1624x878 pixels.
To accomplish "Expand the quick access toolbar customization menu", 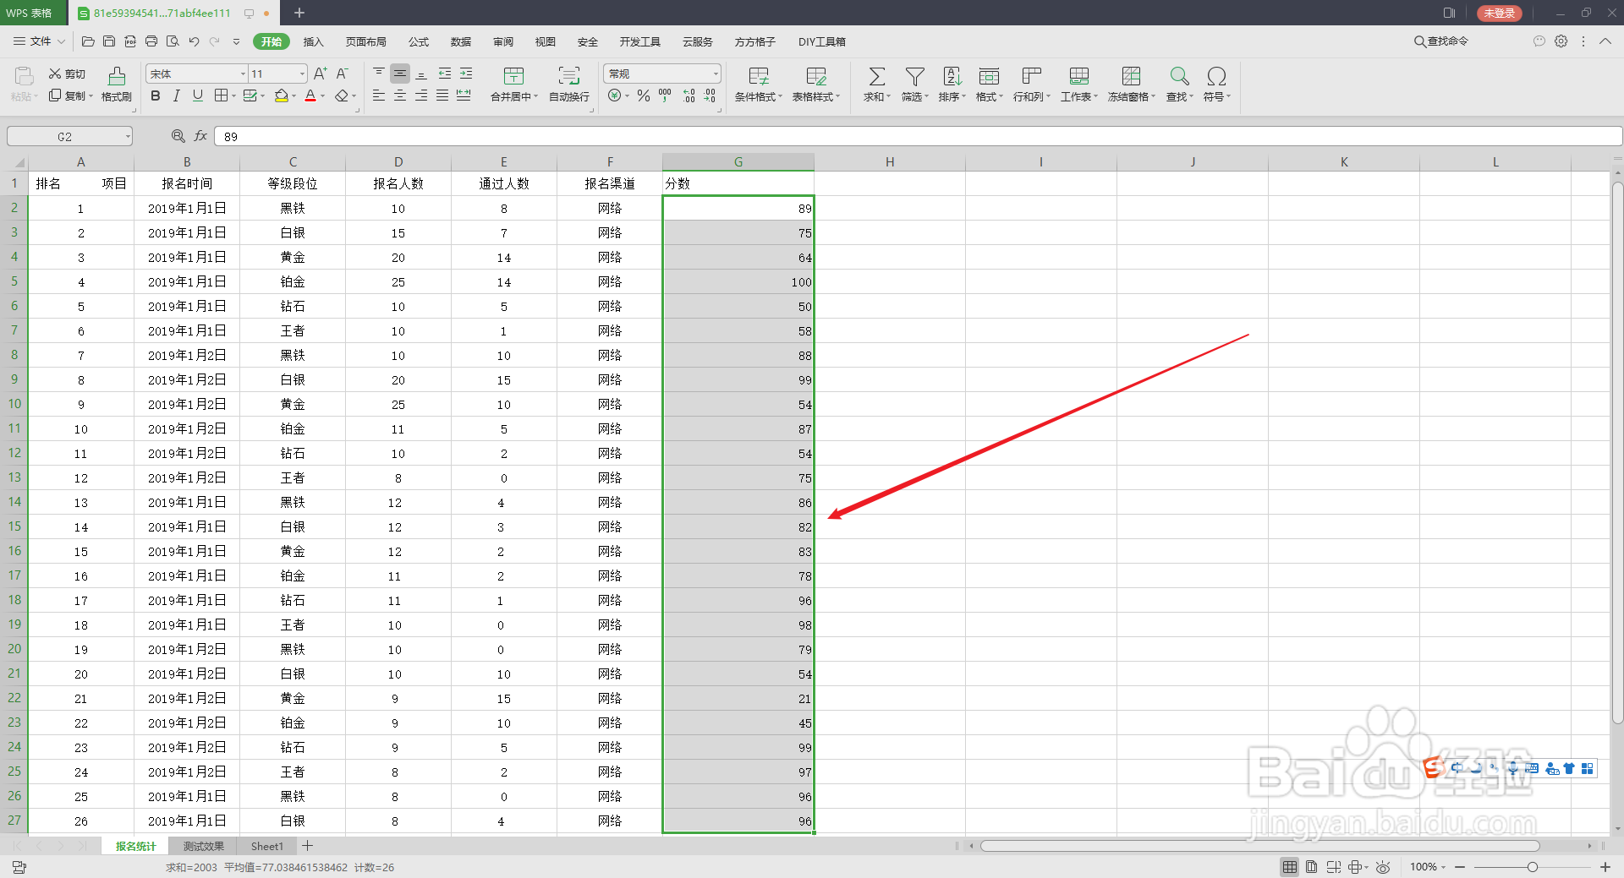I will coord(236,41).
